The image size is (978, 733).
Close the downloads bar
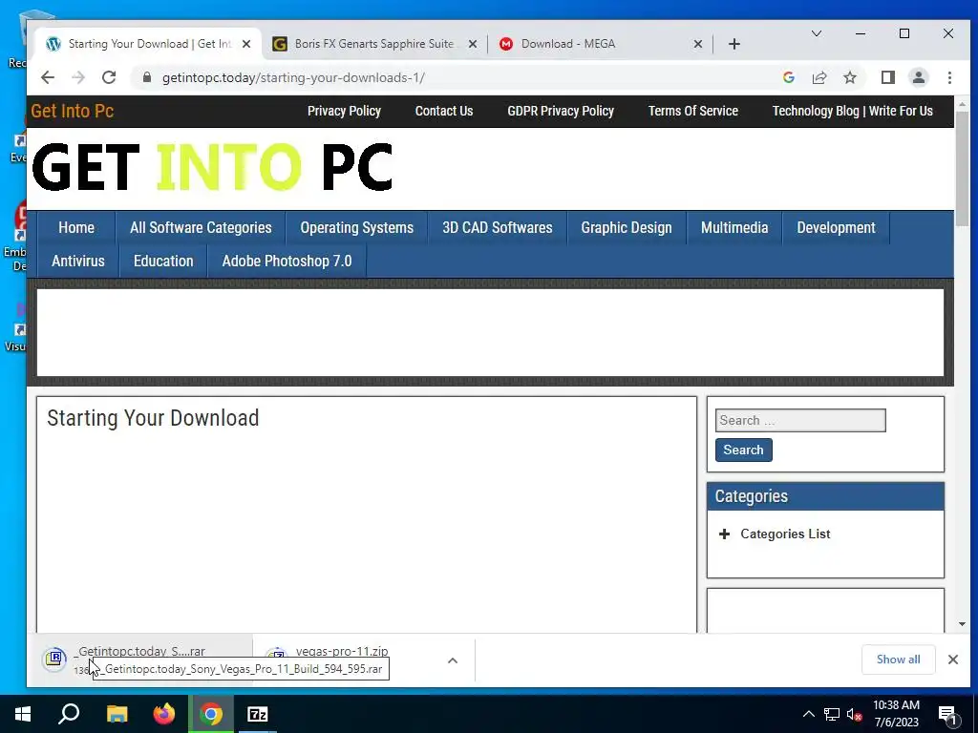[953, 660]
